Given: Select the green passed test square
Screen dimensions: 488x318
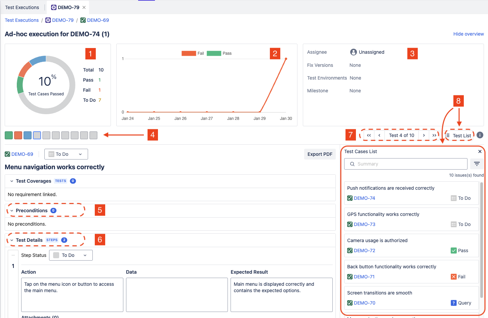Looking at the screenshot, I should point(9,135).
